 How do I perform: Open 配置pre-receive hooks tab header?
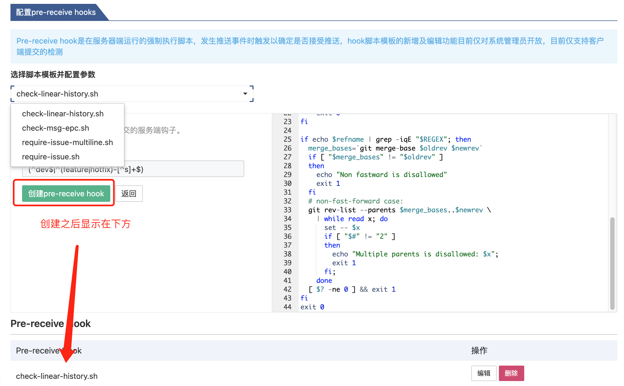(x=56, y=12)
